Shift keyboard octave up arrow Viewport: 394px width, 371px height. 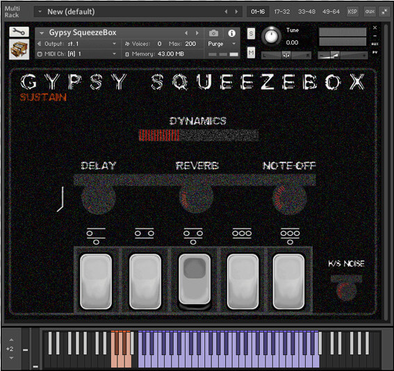pyautogui.click(x=11, y=340)
